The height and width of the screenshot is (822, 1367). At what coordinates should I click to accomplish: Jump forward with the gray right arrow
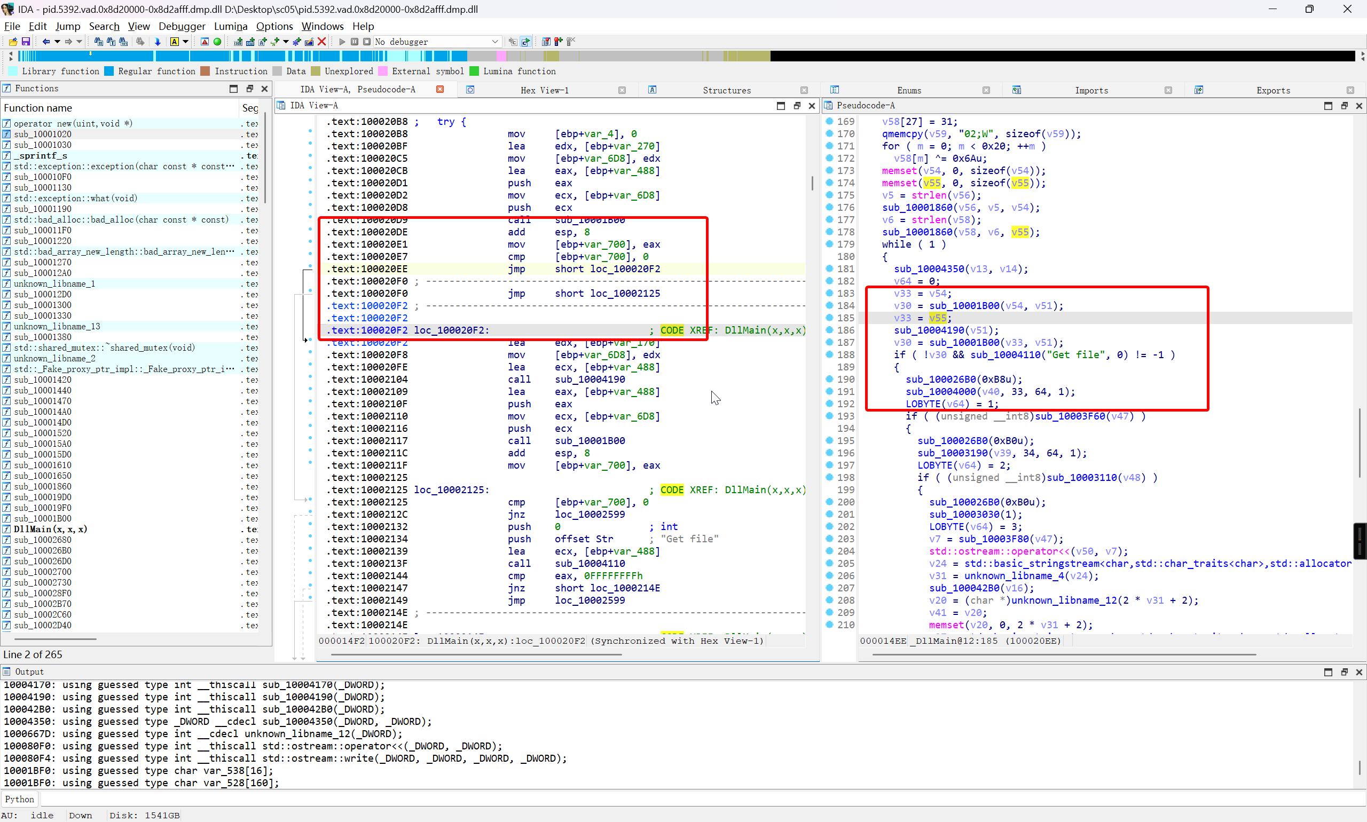tap(69, 42)
